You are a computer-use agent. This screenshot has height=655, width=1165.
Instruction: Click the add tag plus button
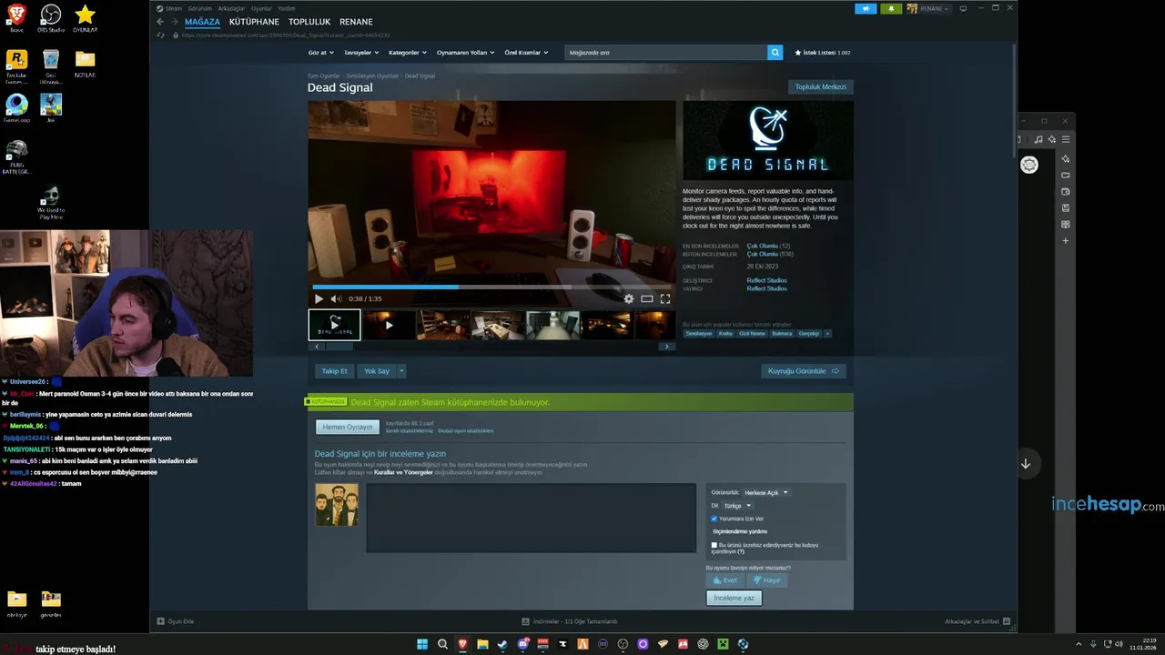click(x=827, y=334)
